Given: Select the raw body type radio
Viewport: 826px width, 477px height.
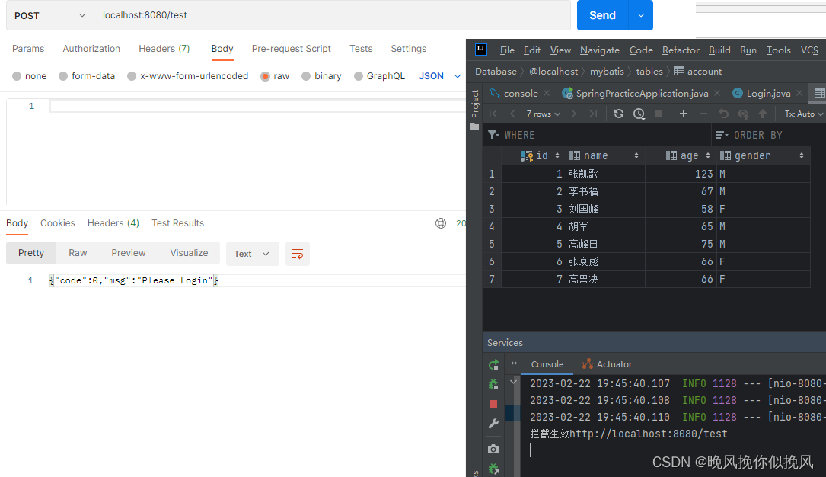Looking at the screenshot, I should [x=265, y=76].
